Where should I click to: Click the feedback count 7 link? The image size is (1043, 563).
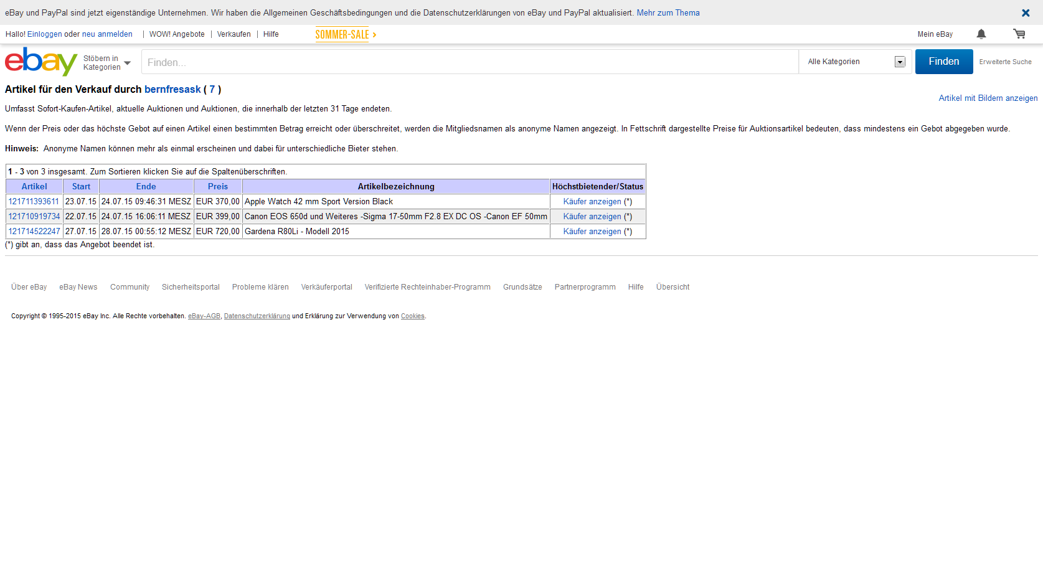pos(212,90)
